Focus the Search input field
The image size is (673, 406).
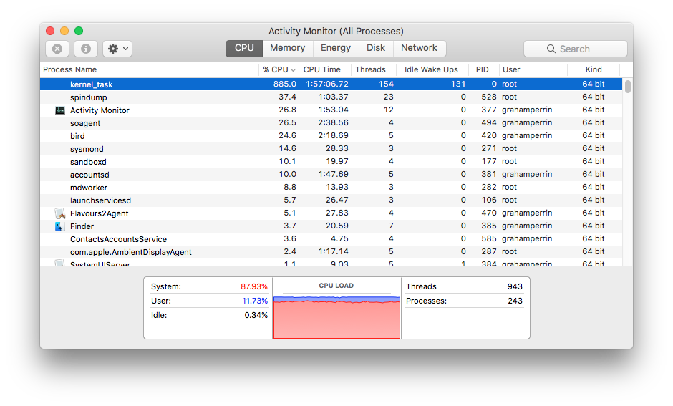(x=576, y=49)
